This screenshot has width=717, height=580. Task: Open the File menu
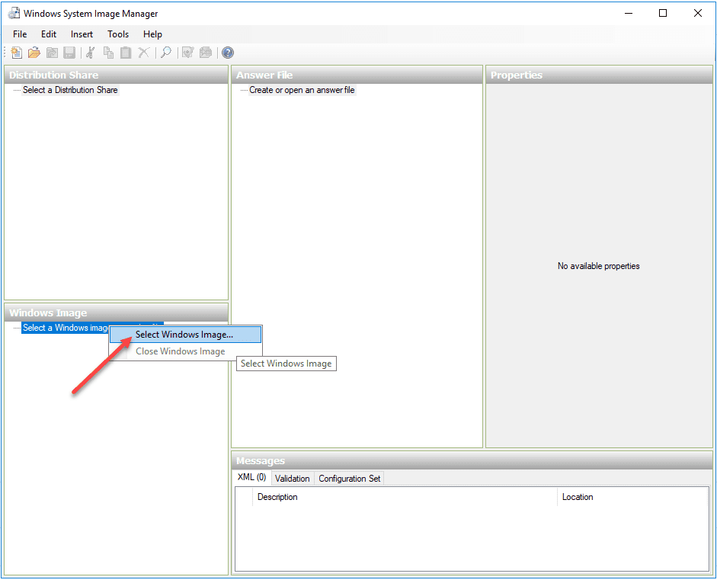20,34
